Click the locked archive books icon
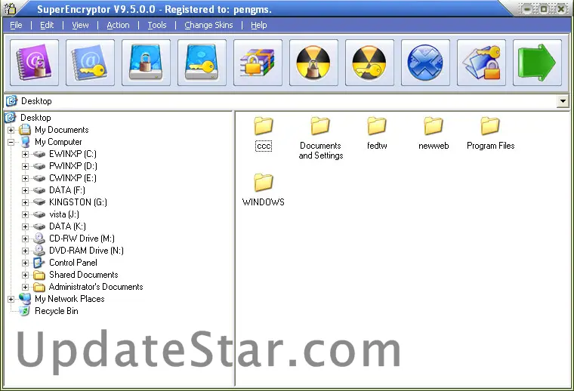Screen dimensions: 574x391 point(258,63)
